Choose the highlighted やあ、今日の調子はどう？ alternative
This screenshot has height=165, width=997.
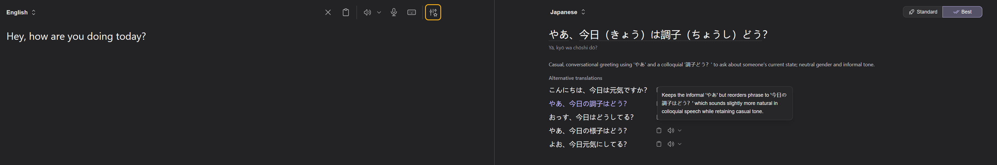click(x=587, y=104)
